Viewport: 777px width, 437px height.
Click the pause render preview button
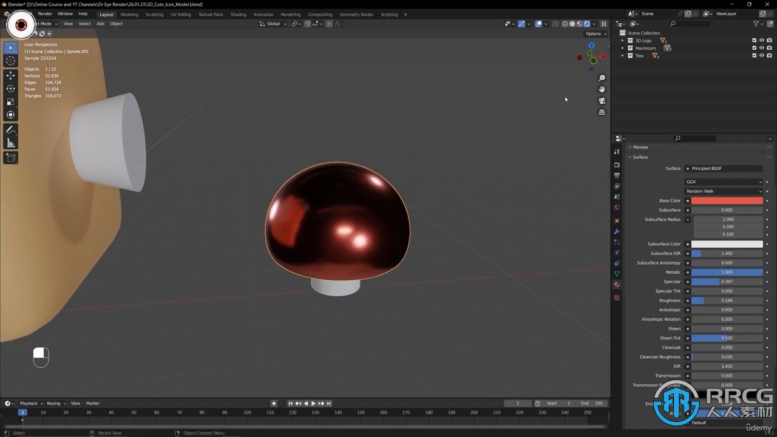point(603,24)
